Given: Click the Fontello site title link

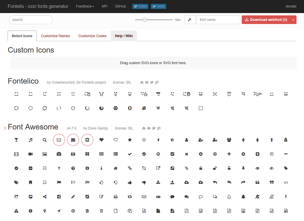Looking at the screenshot, I should [38, 6].
